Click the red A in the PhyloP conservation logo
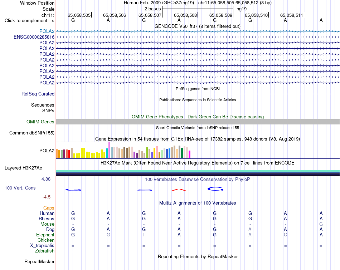 (x=179, y=190)
